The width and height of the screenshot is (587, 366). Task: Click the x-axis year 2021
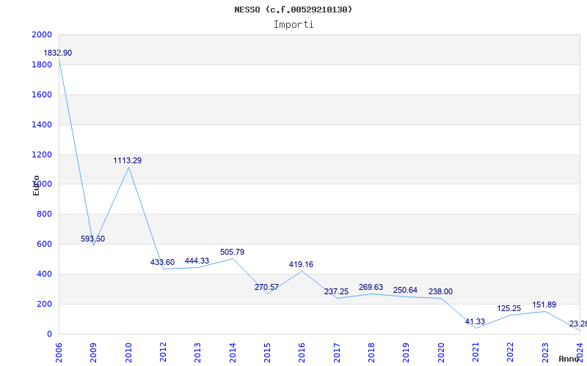[x=475, y=353]
